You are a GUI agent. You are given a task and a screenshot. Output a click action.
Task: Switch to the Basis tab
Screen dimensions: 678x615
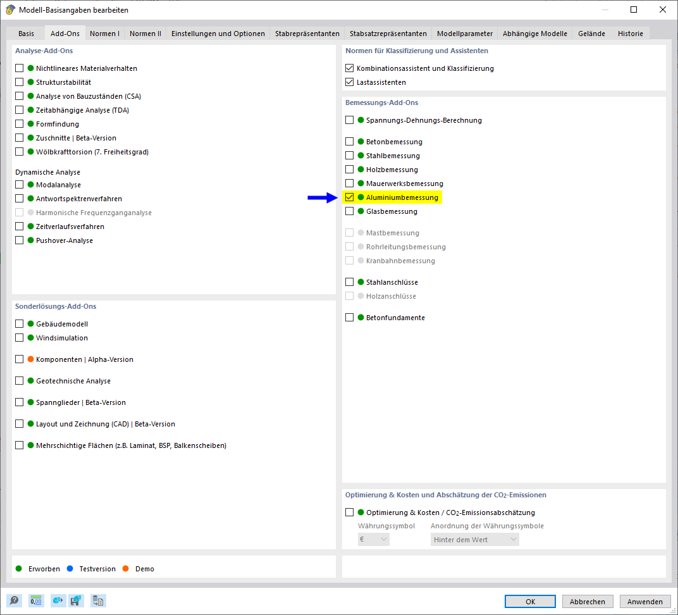[26, 33]
